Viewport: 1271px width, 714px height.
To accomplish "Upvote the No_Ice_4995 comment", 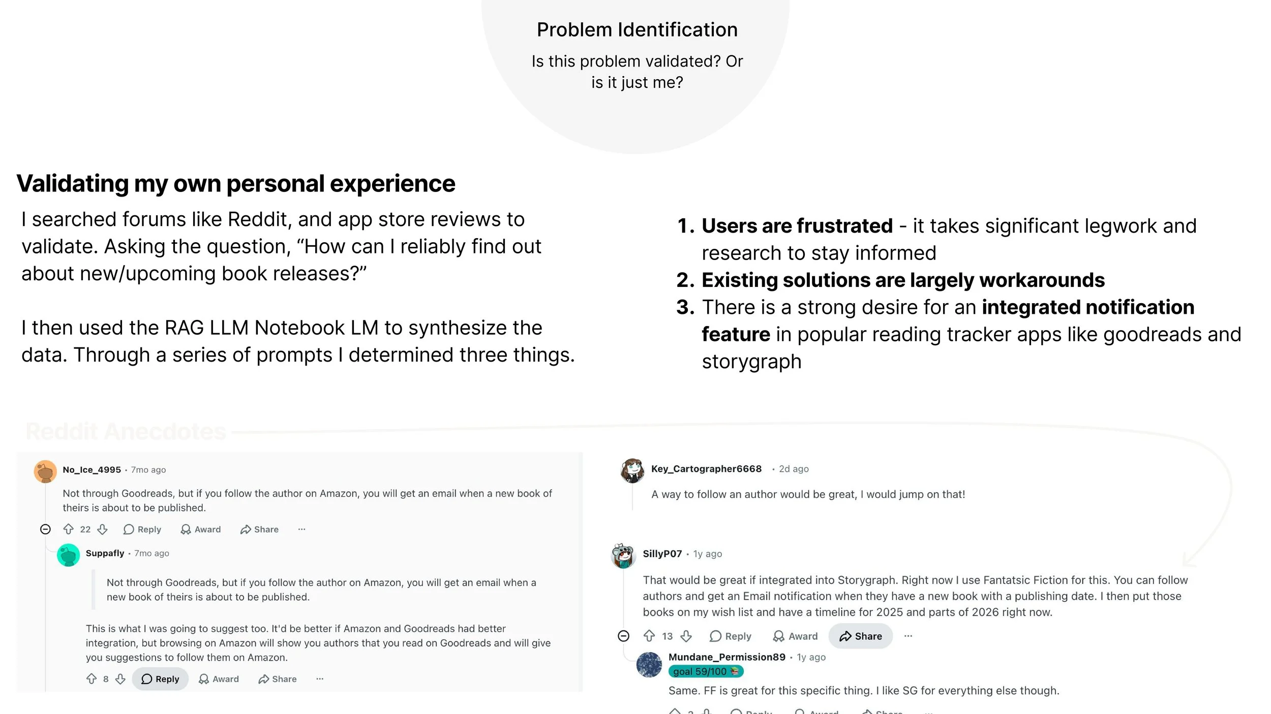I will tap(69, 529).
